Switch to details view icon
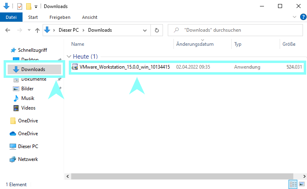The height and width of the screenshot is (189, 307). coord(293,184)
